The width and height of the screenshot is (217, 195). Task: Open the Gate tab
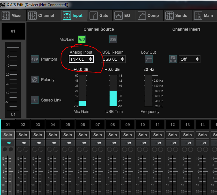click(100, 16)
